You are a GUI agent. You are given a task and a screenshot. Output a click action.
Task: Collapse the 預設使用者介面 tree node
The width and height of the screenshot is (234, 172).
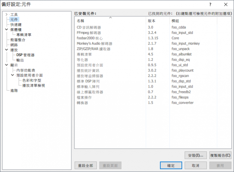coord(13,75)
